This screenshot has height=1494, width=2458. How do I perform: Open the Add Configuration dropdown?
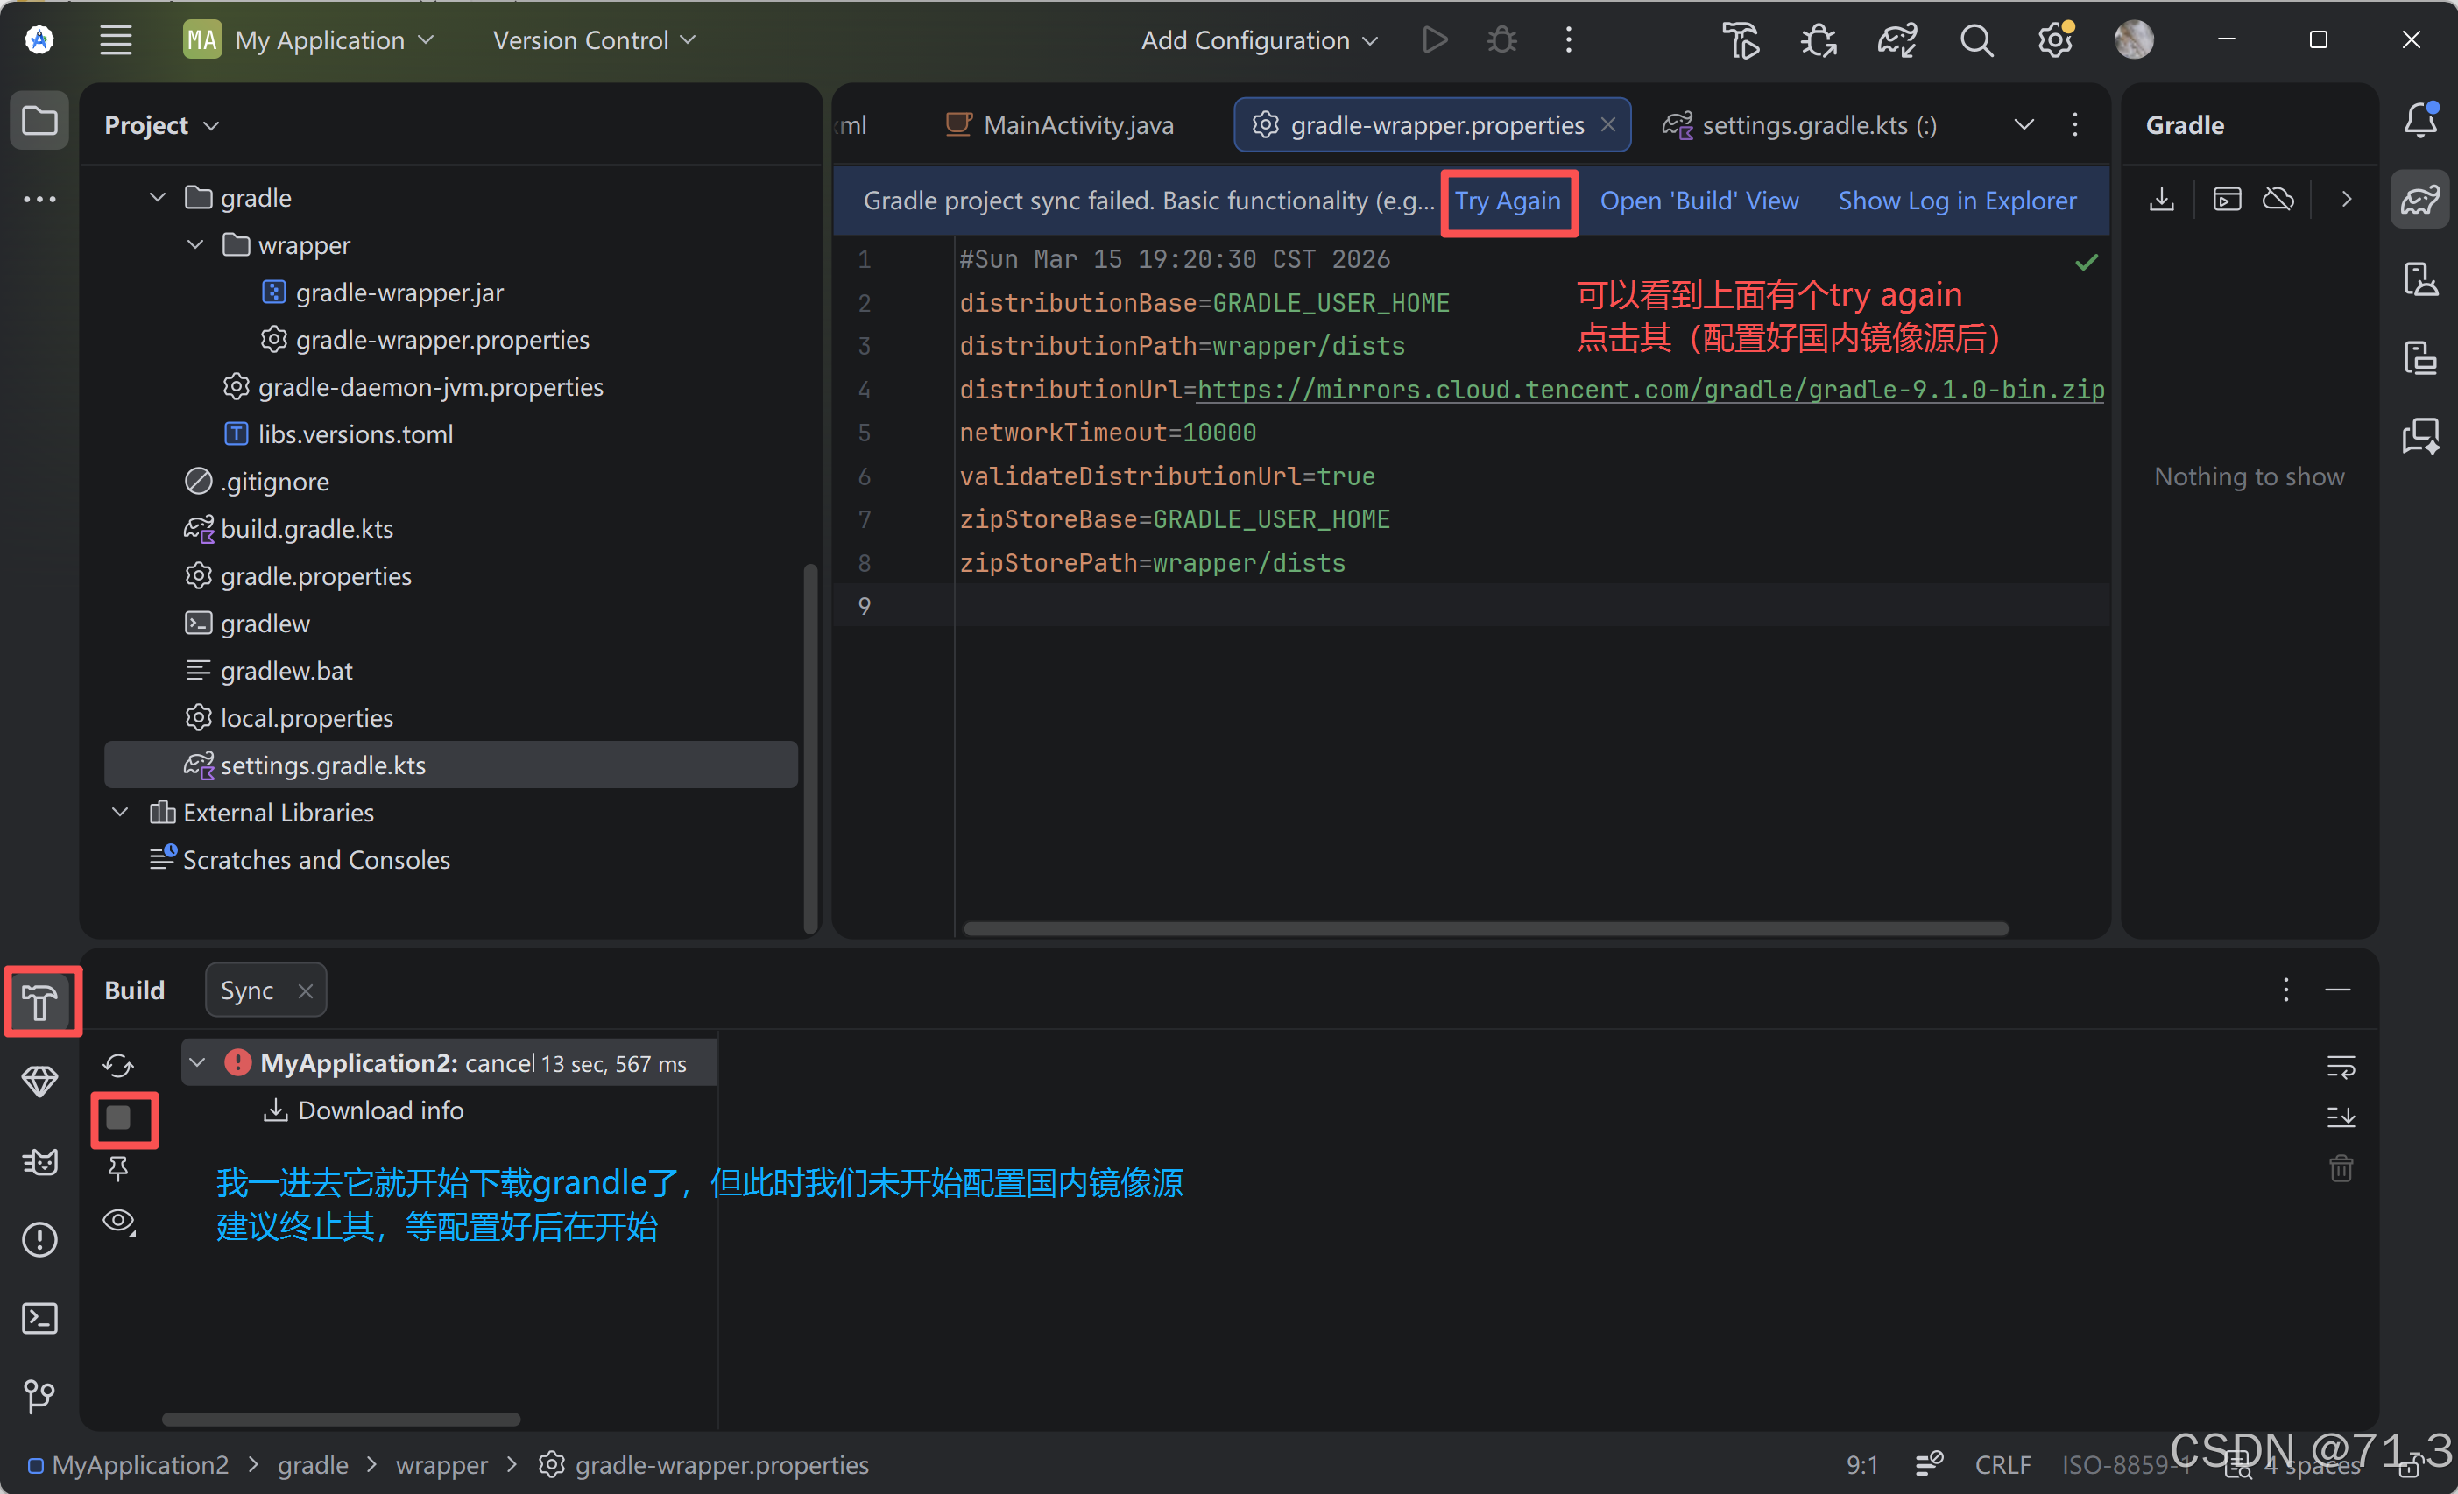[x=1259, y=40]
